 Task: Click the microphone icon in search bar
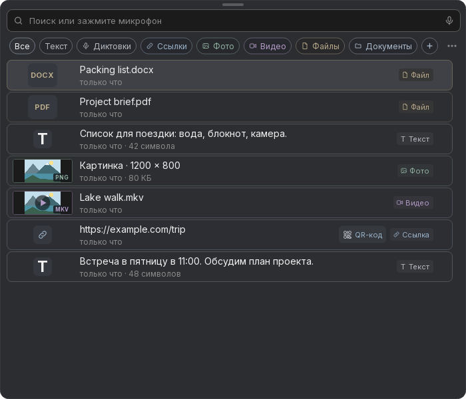tap(449, 21)
